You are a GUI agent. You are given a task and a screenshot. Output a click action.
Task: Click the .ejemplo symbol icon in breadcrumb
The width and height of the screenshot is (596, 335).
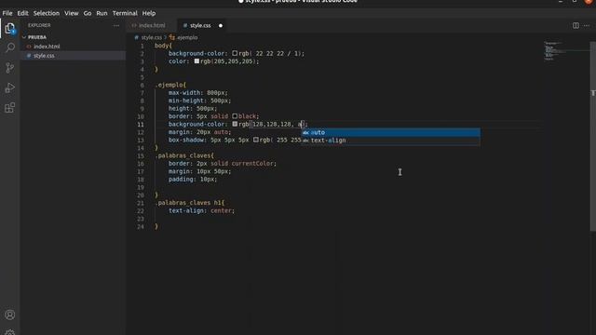pyautogui.click(x=171, y=37)
